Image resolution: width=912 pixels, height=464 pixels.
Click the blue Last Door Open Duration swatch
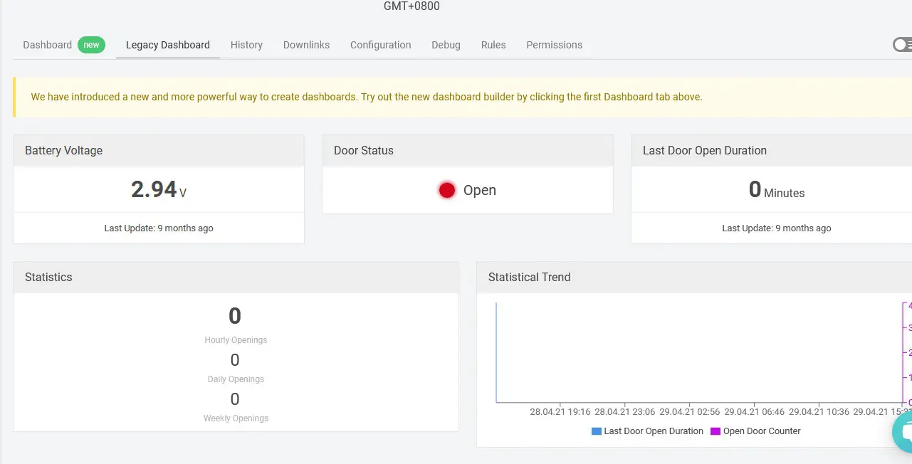point(597,431)
